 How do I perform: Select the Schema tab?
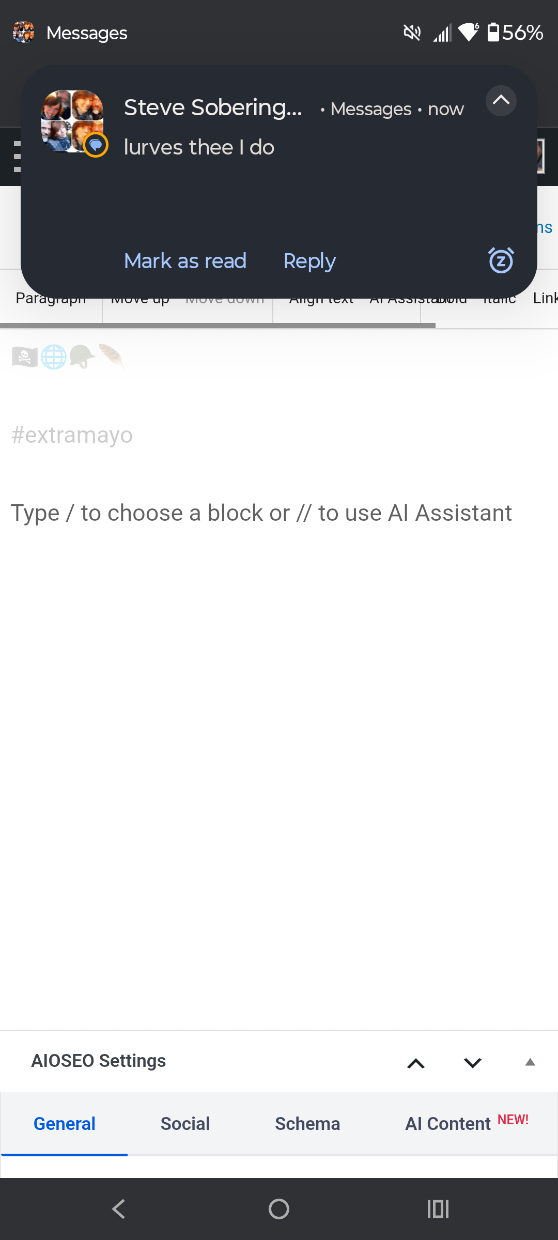click(307, 1124)
